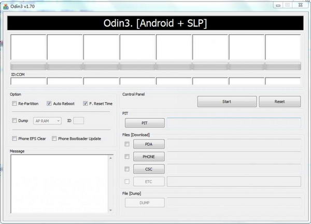
Task: Click the Start button
Action: [227, 102]
